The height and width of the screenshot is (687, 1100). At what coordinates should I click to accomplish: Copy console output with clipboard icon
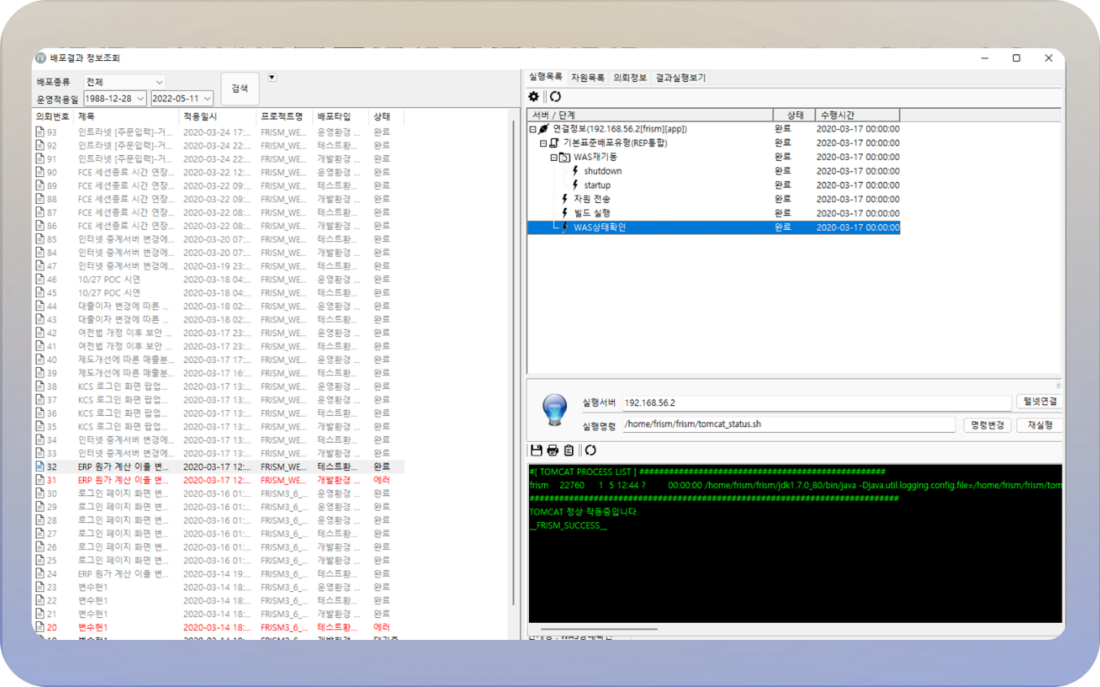click(x=569, y=450)
